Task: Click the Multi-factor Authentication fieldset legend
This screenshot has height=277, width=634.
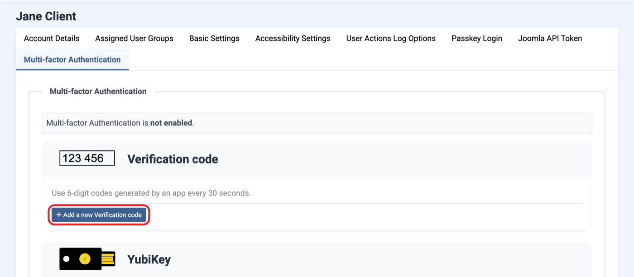Action: 98,91
